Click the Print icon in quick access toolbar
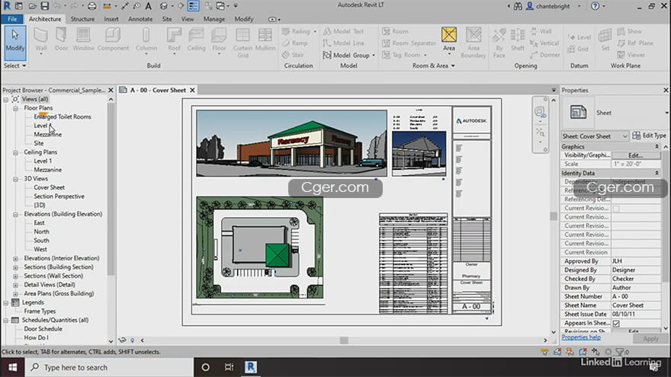Image resolution: width=671 pixels, height=377 pixels. 91,6
